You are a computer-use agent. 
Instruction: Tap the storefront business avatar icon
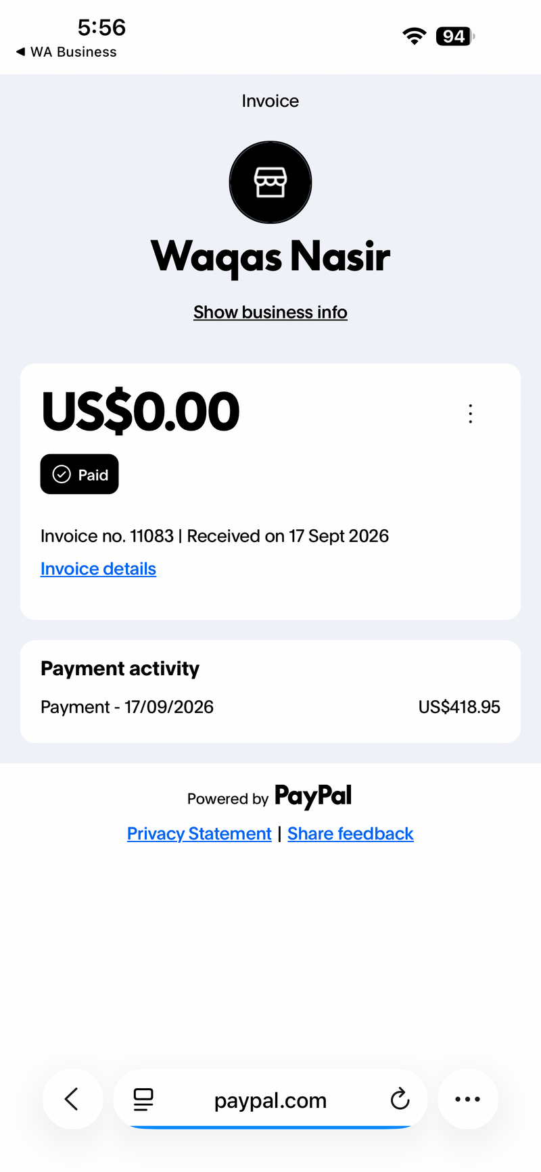(270, 182)
